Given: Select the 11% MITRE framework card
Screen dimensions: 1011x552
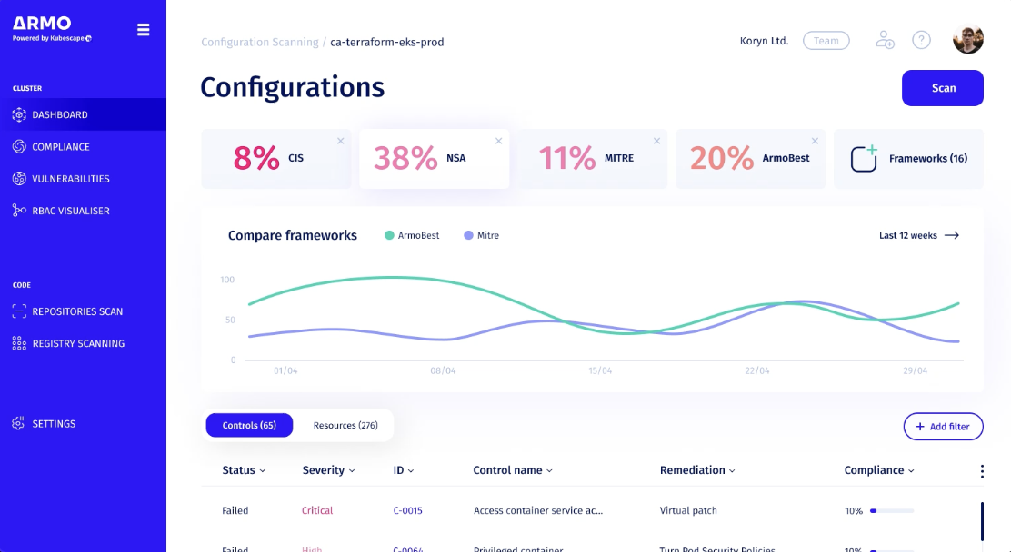Looking at the screenshot, I should point(593,159).
